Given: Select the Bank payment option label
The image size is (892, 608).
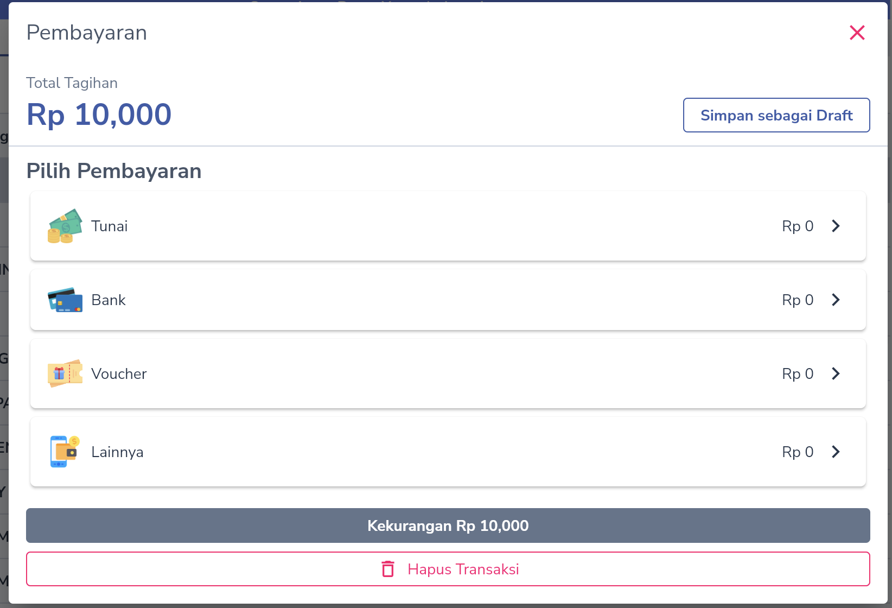Looking at the screenshot, I should click(109, 300).
